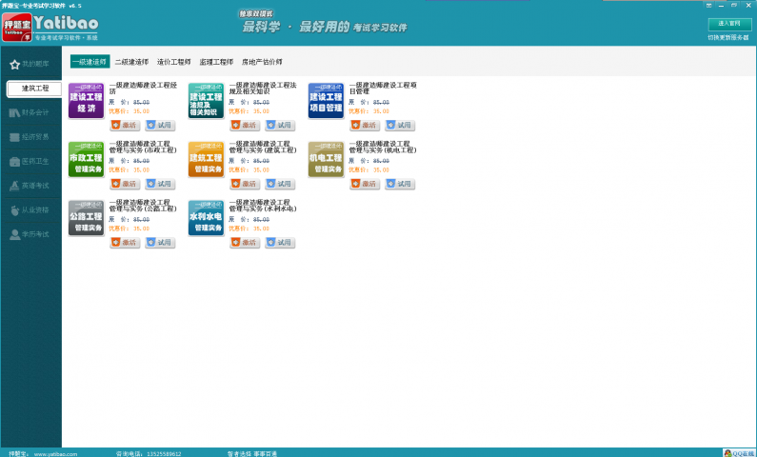Image resolution: width=757 pixels, height=457 pixels.
Task: Select 学历考试 person icon in sidebar
Action: click(x=14, y=234)
